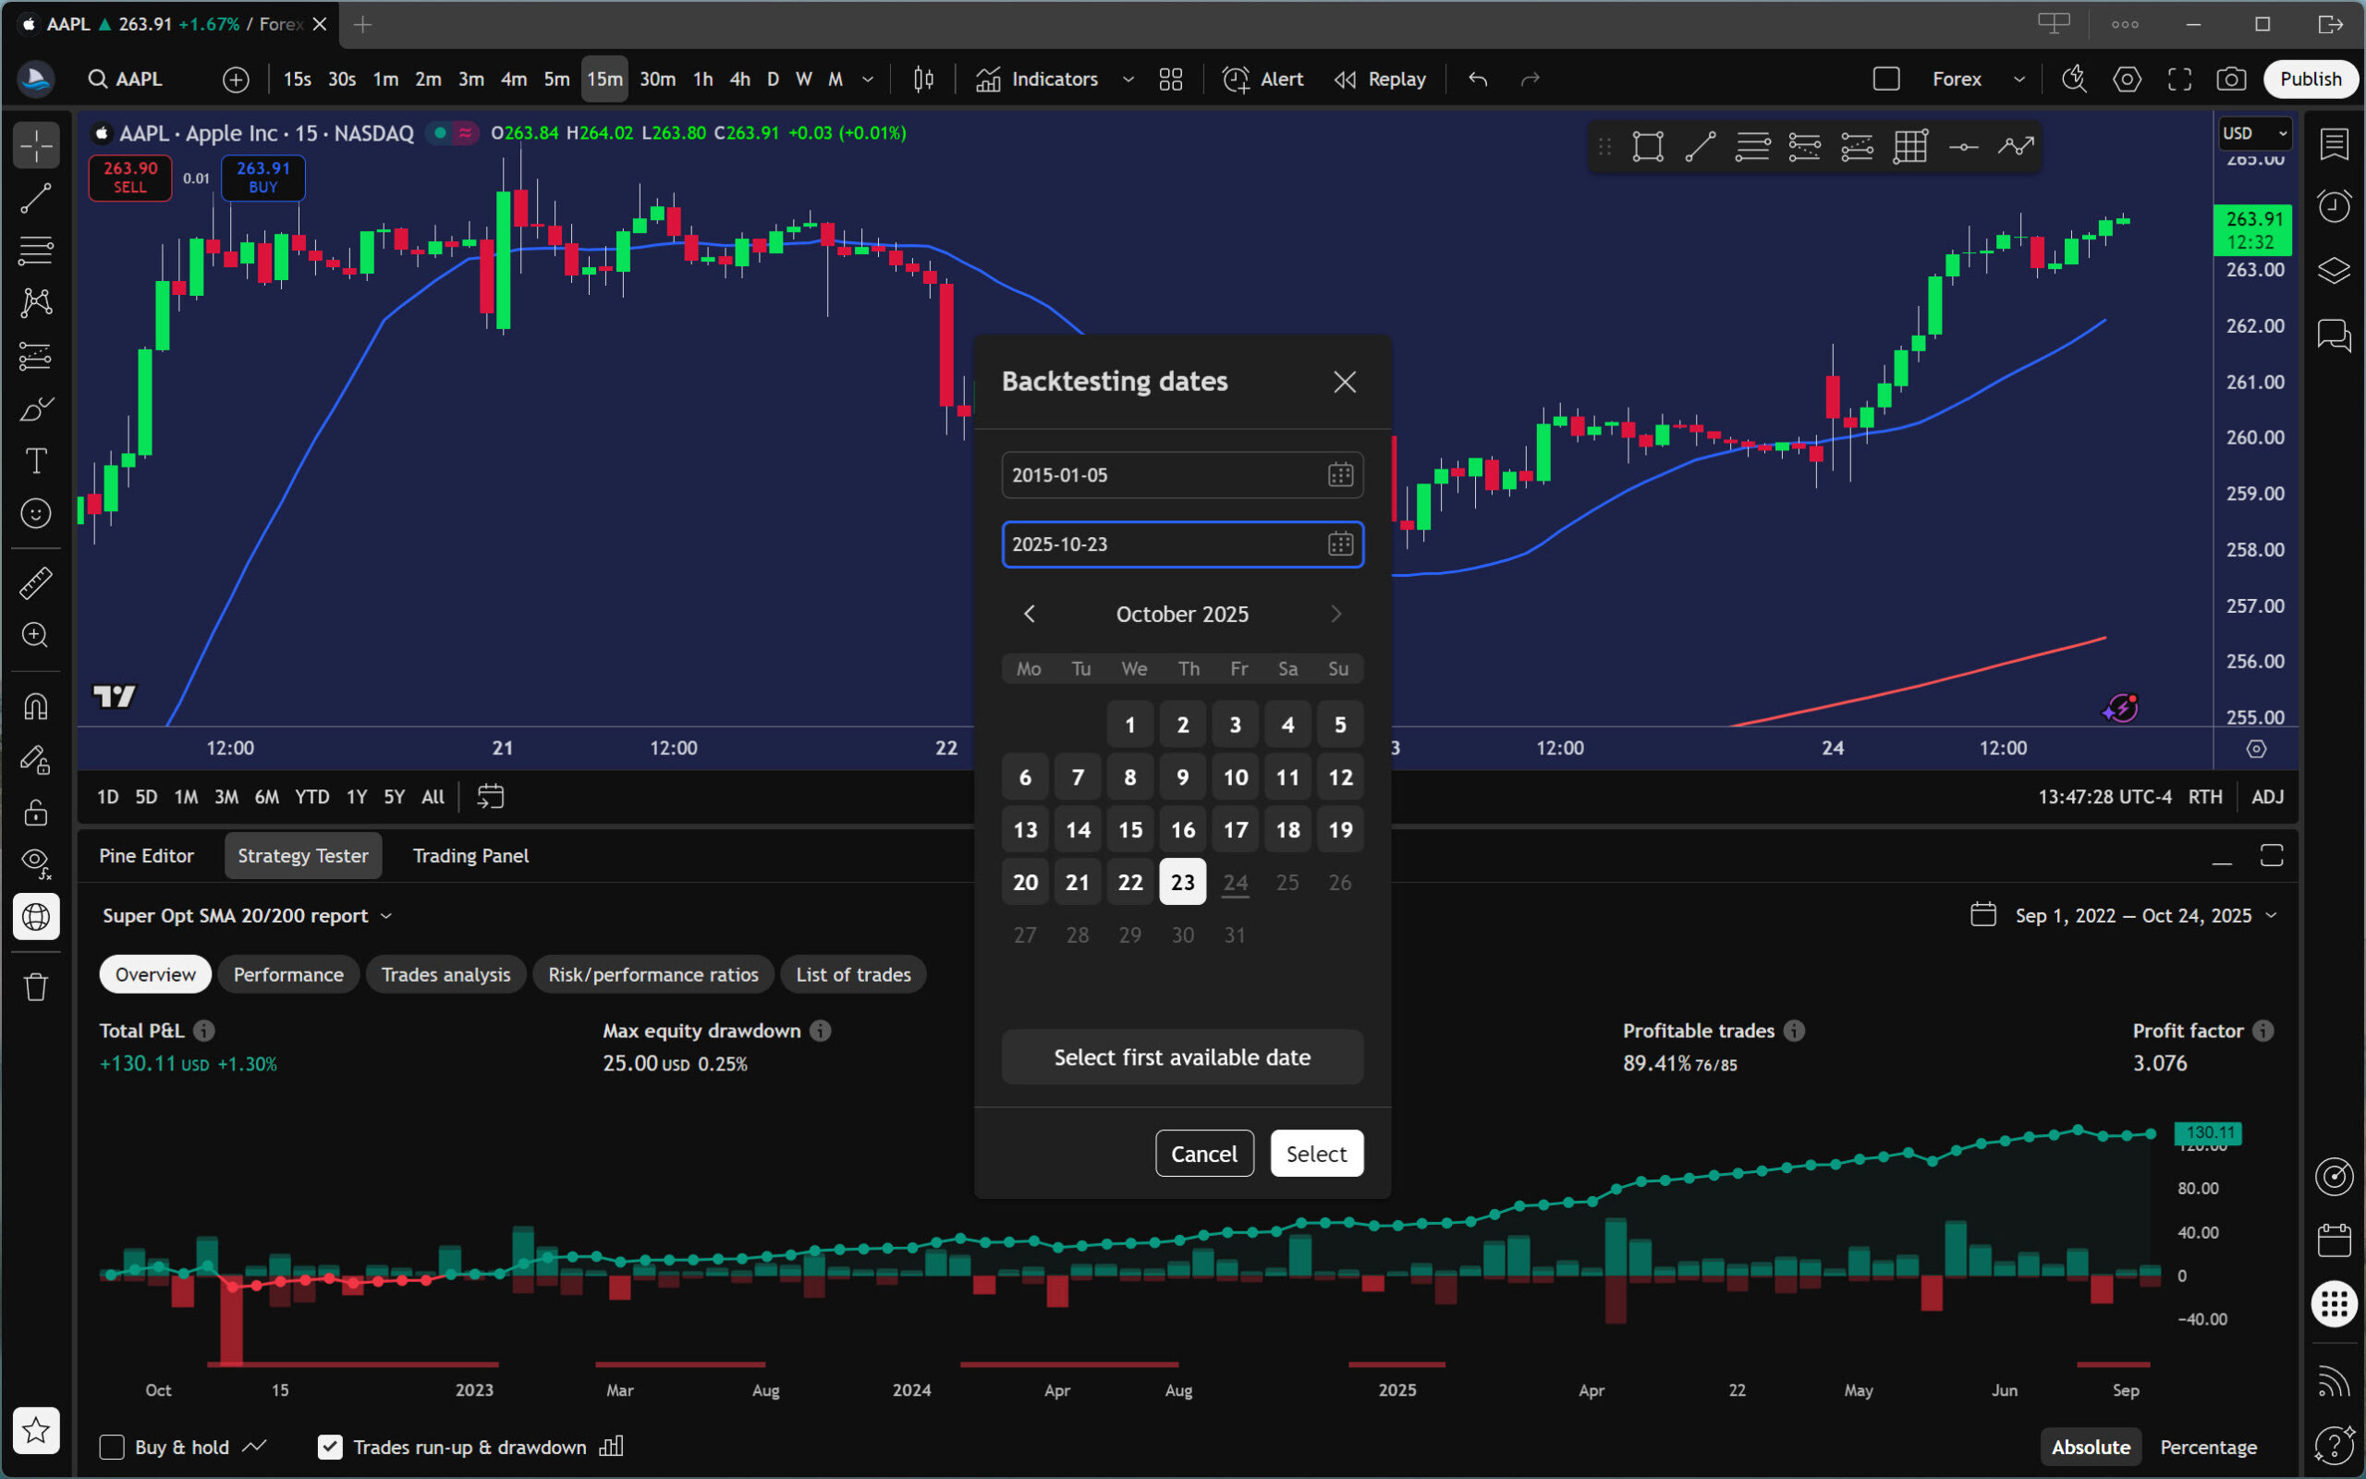
Task: Open chart layout grid icon in top toolbar
Action: click(x=1170, y=79)
